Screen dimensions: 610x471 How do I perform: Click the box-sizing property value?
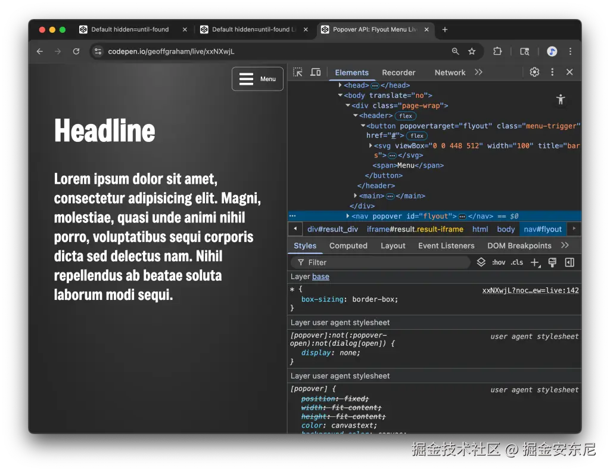pyautogui.click(x=374, y=299)
